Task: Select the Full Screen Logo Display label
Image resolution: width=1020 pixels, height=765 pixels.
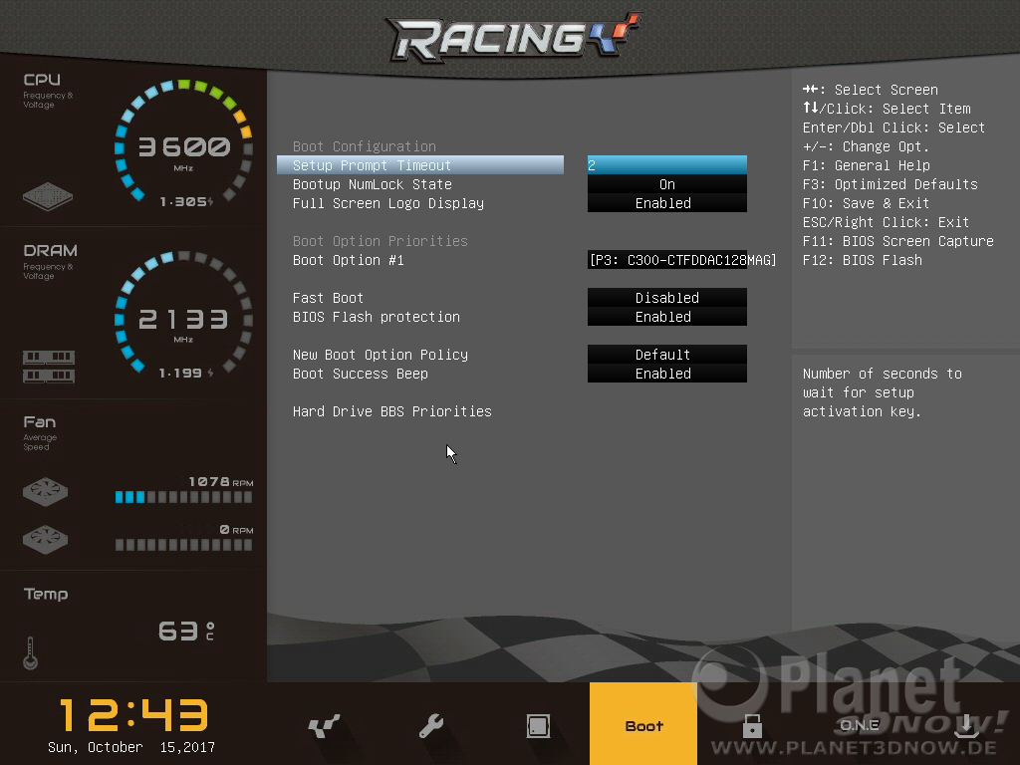Action: [x=388, y=203]
